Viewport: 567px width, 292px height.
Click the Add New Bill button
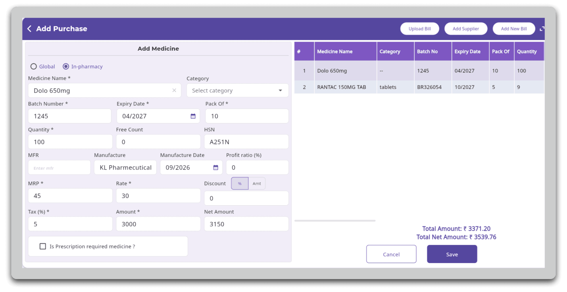pos(514,29)
